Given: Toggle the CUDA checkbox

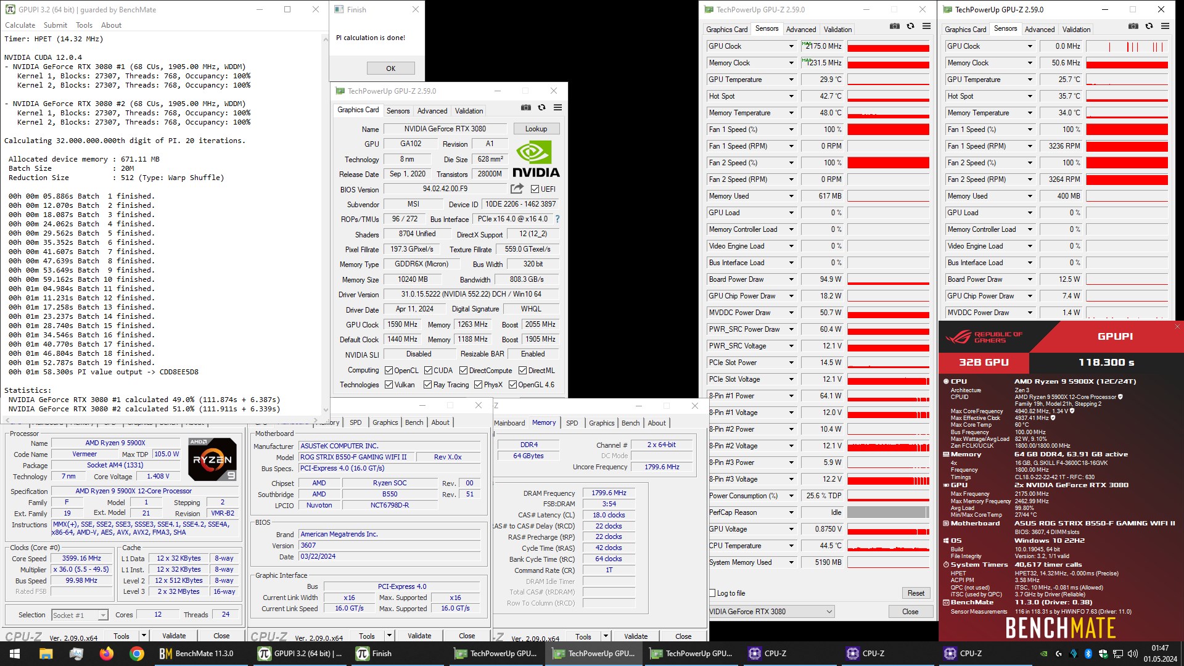Looking at the screenshot, I should (428, 371).
